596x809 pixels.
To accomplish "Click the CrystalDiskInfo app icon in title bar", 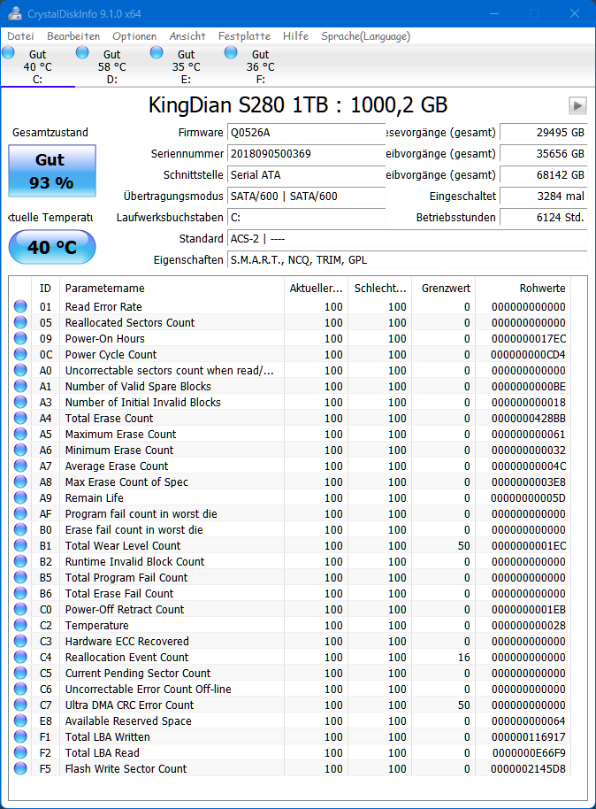I will (14, 13).
